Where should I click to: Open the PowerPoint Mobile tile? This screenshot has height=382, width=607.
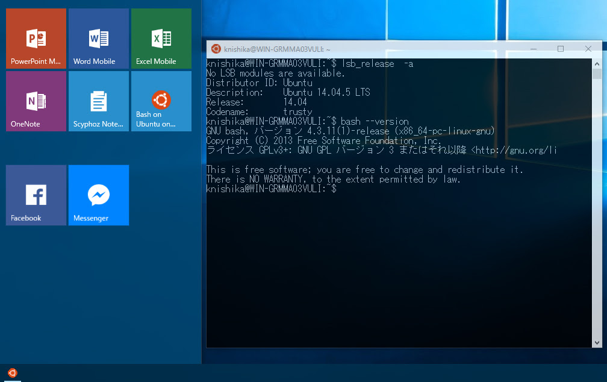[x=36, y=39]
